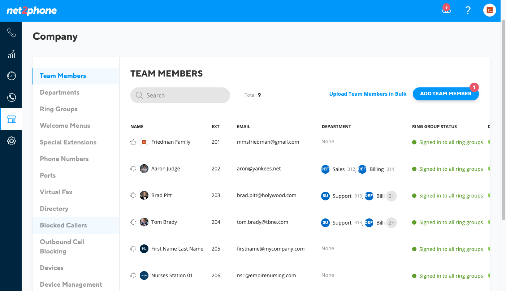Click the ADD TEAM MEMBER button

click(x=446, y=94)
